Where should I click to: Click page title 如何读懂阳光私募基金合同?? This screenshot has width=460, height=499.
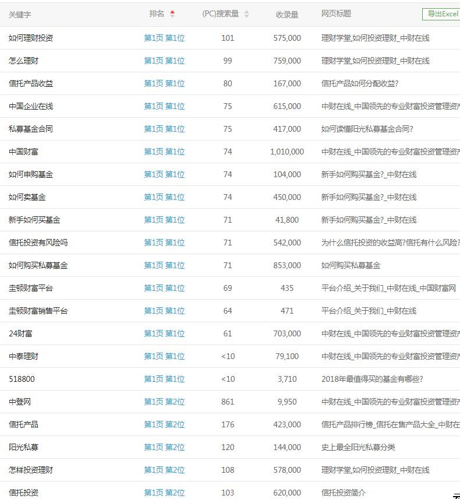coord(367,129)
